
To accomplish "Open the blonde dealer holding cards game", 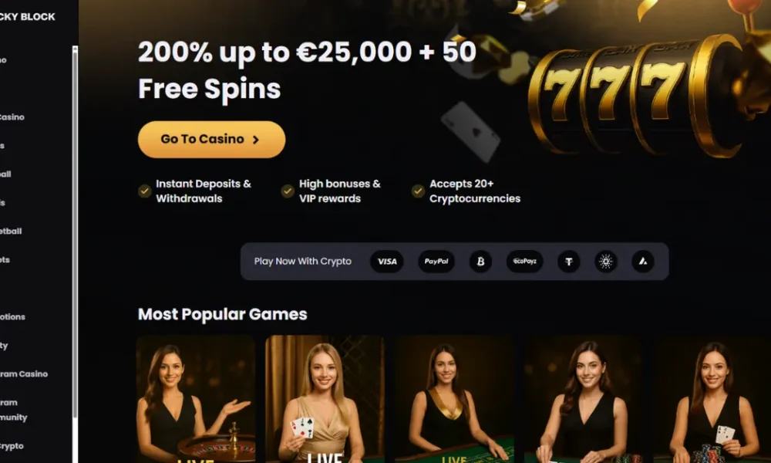I will [x=325, y=399].
